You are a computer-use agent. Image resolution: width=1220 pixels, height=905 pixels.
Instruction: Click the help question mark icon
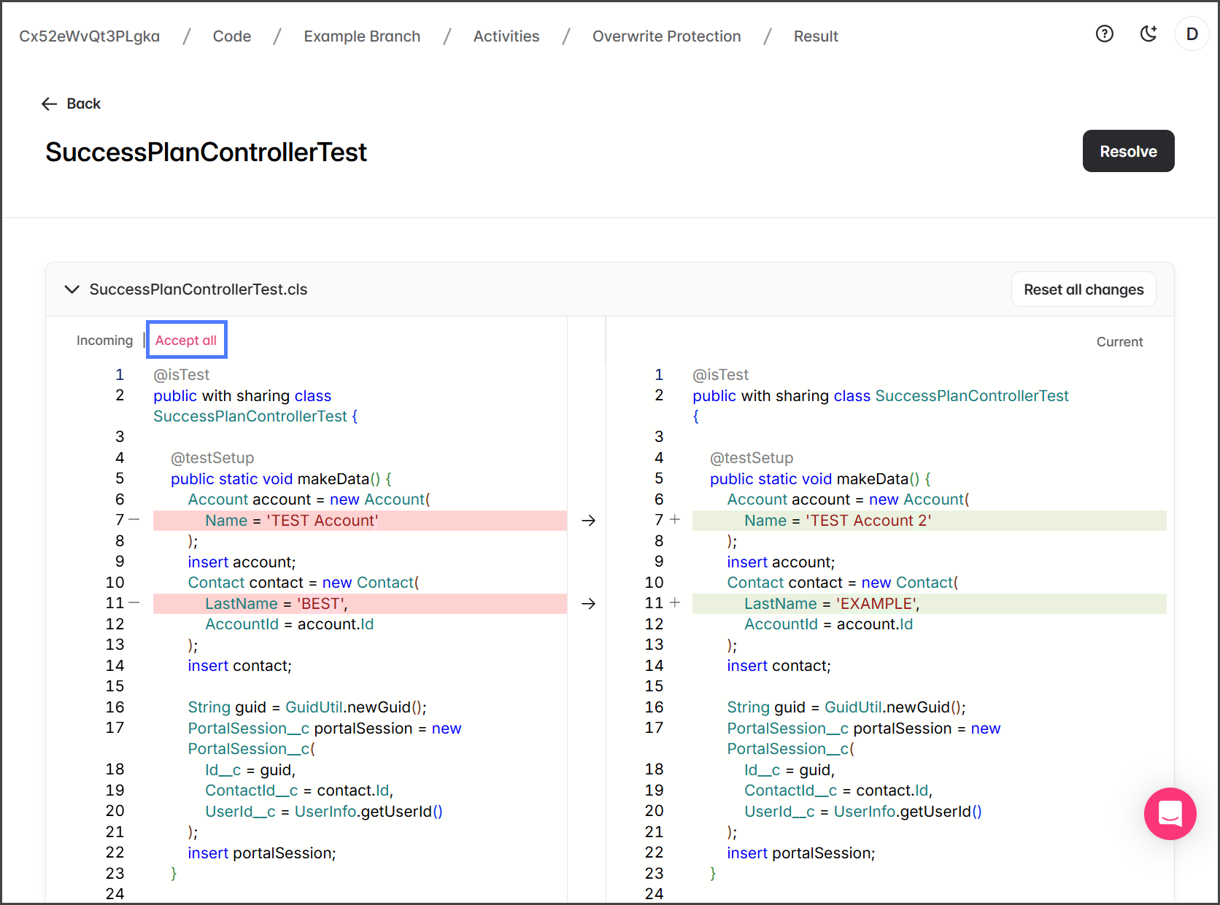point(1104,34)
